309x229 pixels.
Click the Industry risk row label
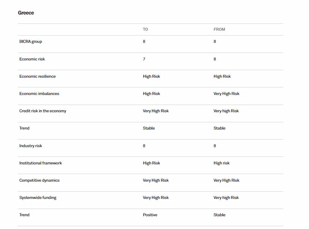tap(31, 146)
